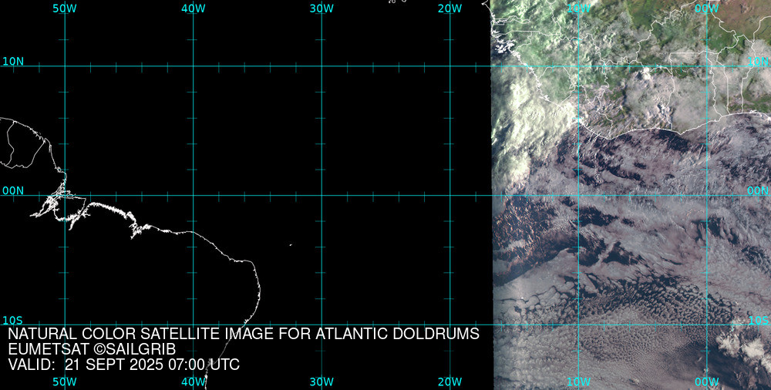
Task: Click the EUMETSAT ©SAILGRIB credit text
Action: 92,350
